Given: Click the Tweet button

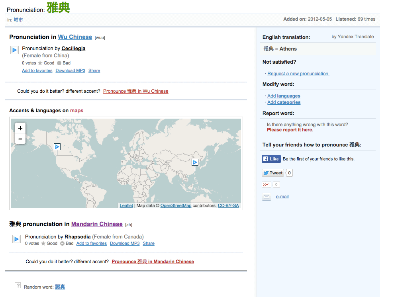Looking at the screenshot, I should (273, 173).
